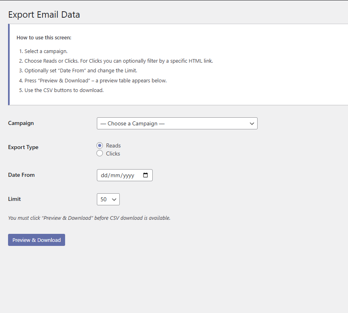The width and height of the screenshot is (348, 313).
Task: Click the "Date From" field label
Action: click(x=21, y=175)
